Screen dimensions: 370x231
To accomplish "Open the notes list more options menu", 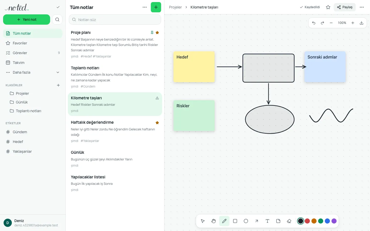I will click(145, 7).
